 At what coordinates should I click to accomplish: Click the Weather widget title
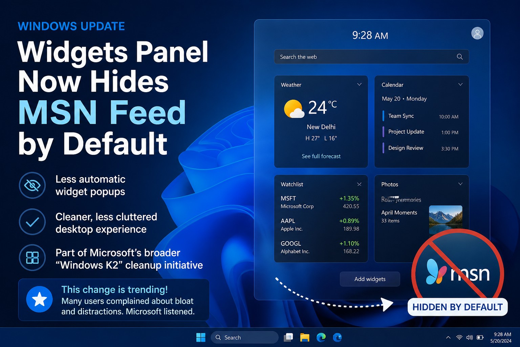[x=291, y=85]
